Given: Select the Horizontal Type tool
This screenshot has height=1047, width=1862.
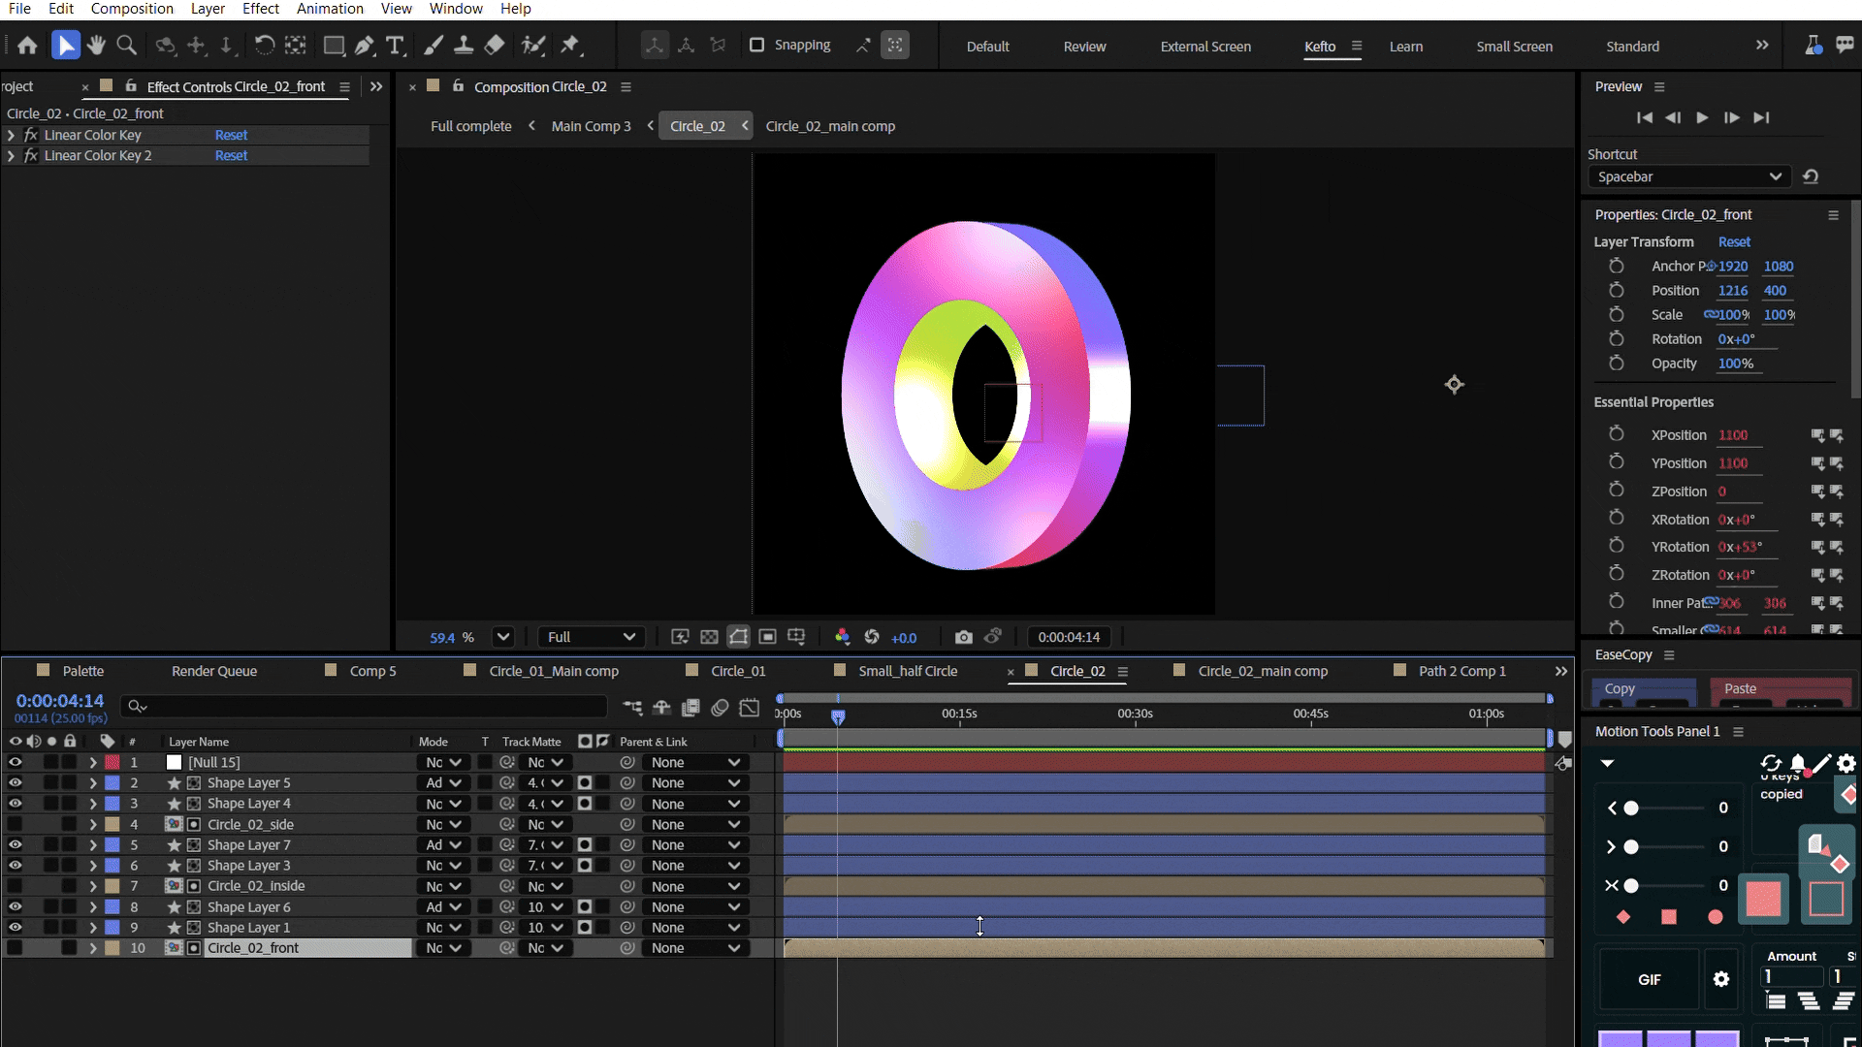Looking at the screenshot, I should click(395, 46).
